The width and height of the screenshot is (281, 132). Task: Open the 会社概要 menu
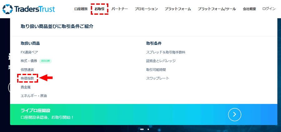pyautogui.click(x=249, y=9)
